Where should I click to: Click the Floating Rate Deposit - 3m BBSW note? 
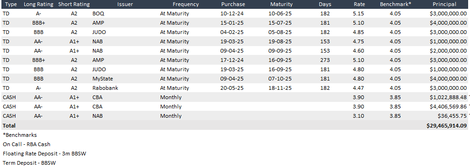45,154
